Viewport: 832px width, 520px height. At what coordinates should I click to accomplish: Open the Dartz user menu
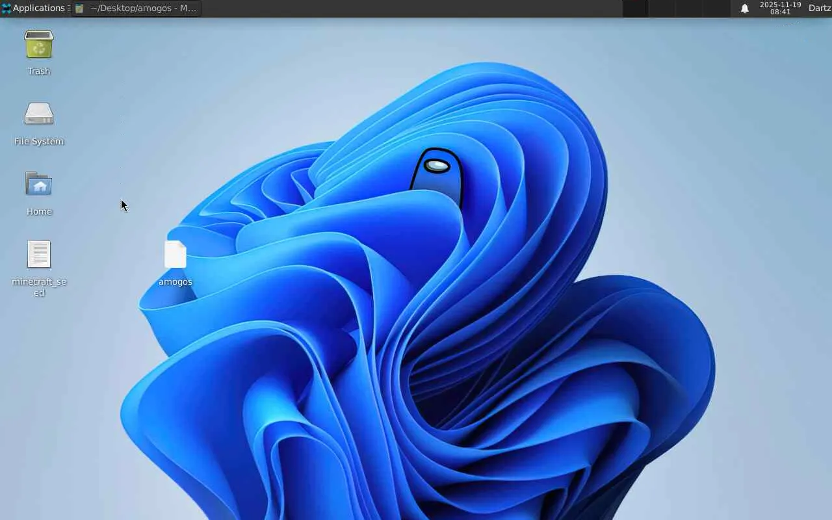point(820,8)
